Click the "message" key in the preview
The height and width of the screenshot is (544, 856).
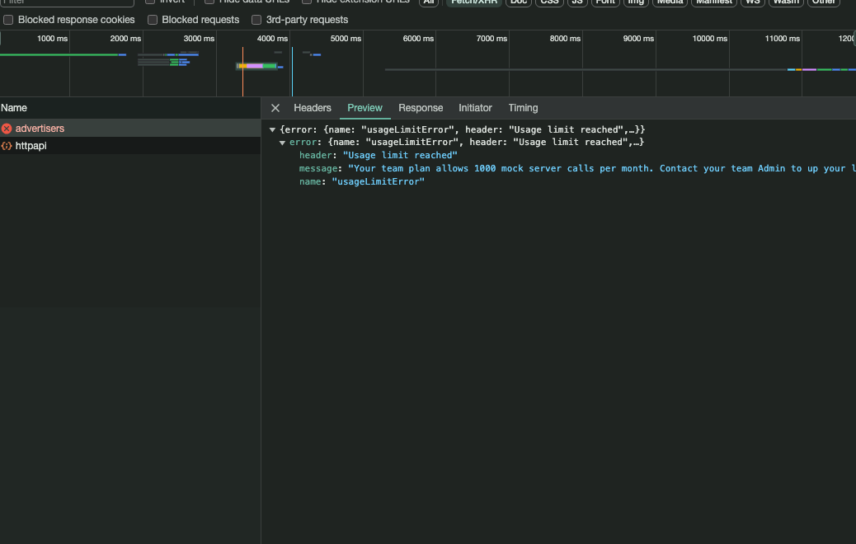coord(318,169)
